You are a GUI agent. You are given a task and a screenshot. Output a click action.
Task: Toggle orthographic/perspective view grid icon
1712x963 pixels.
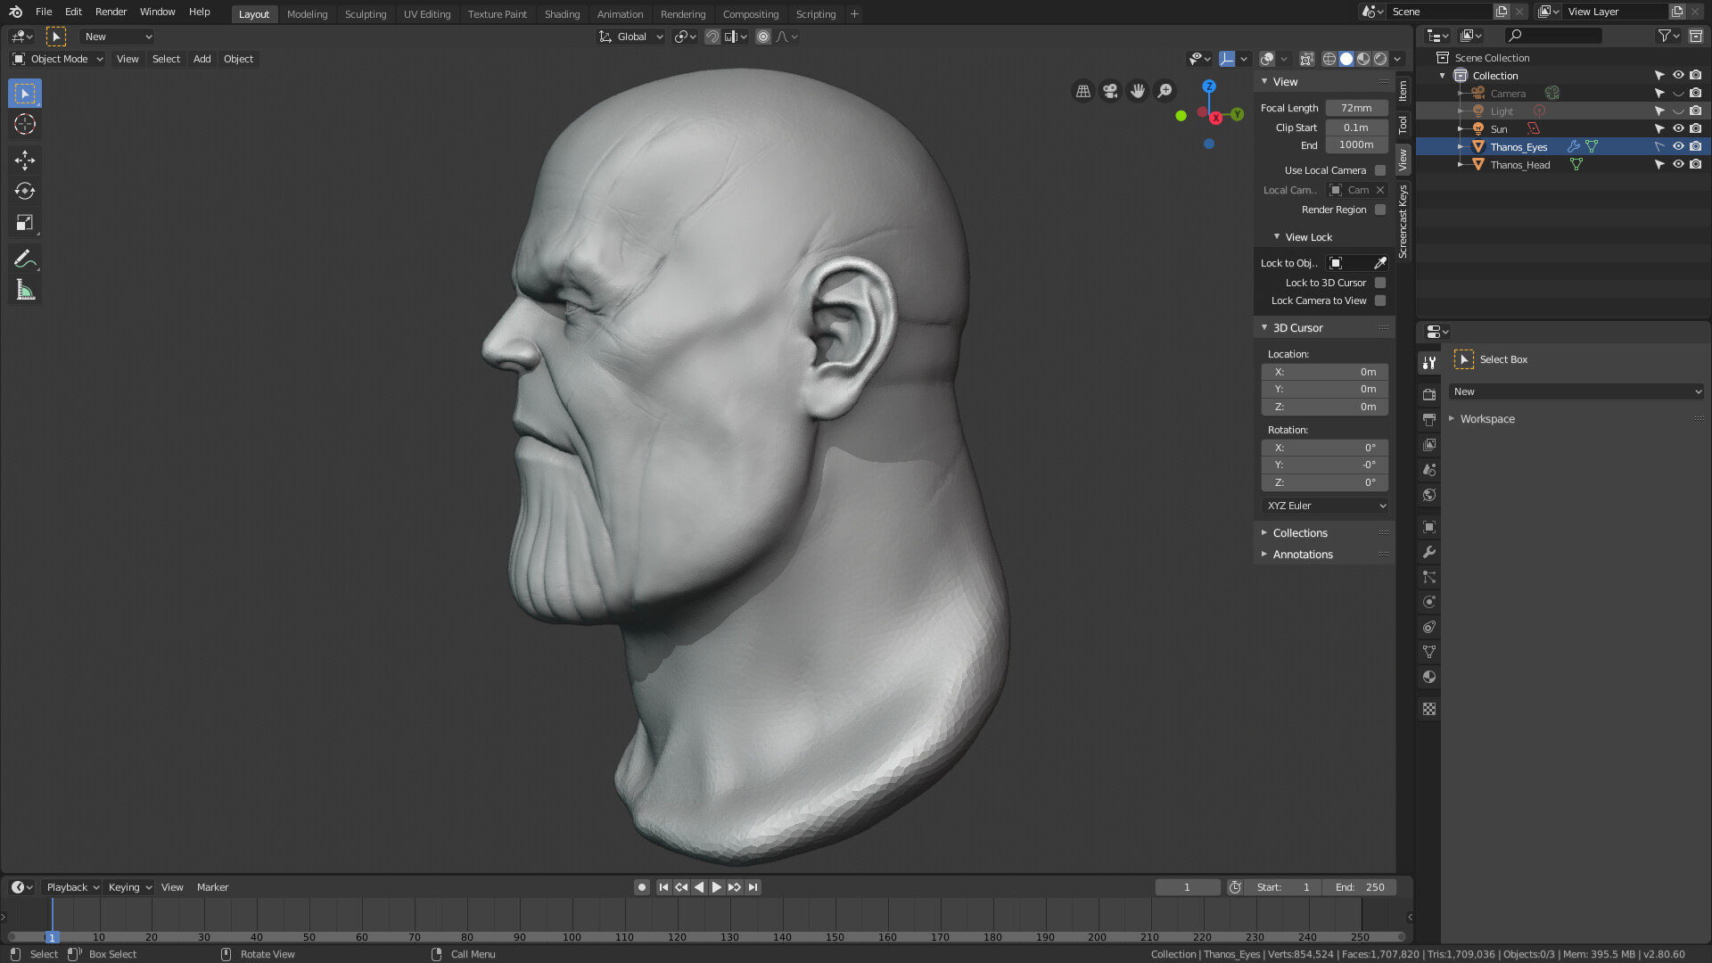[x=1083, y=91]
